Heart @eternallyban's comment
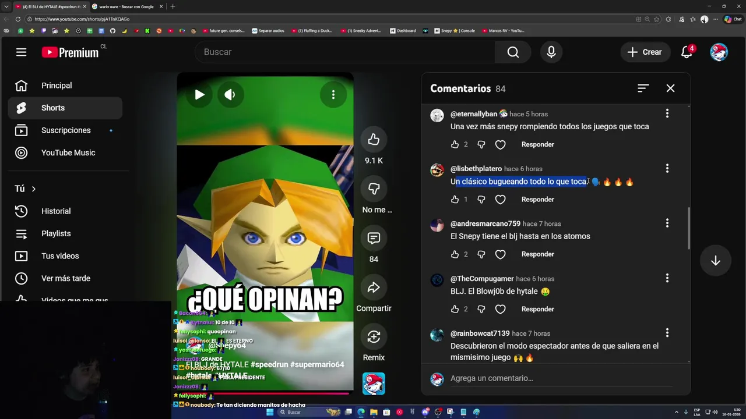 click(x=500, y=144)
